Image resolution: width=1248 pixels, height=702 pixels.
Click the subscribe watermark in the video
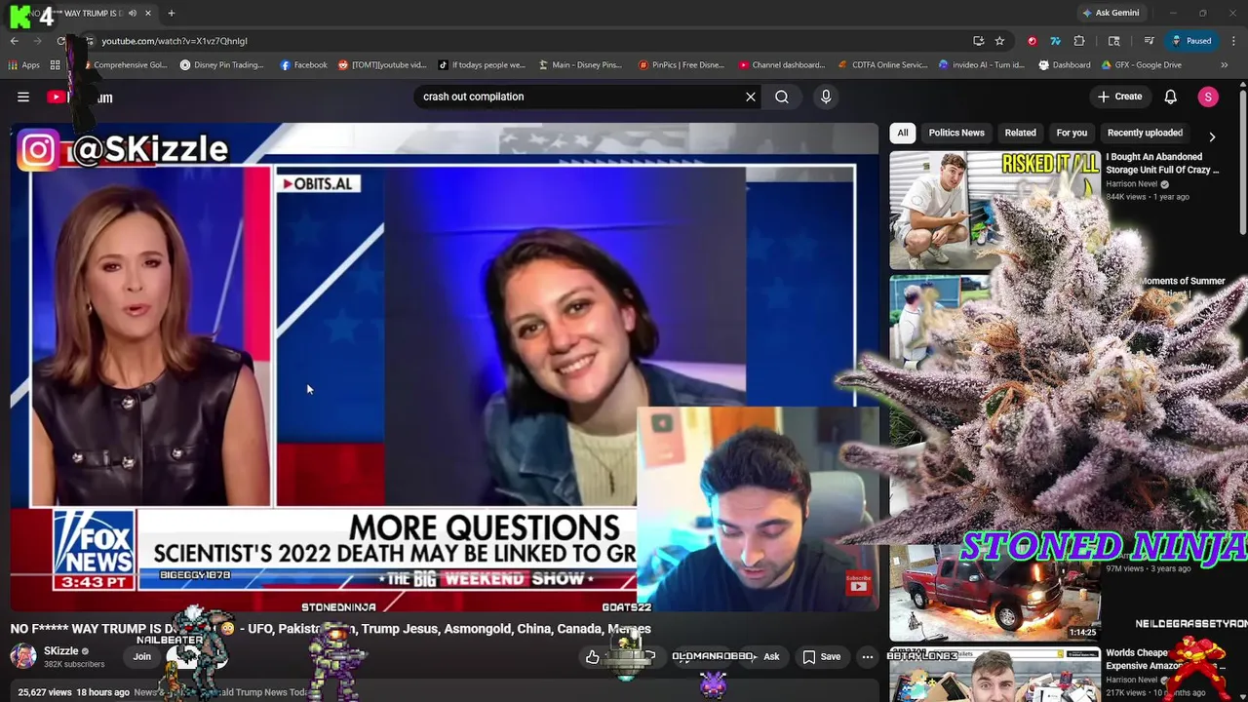[858, 583]
